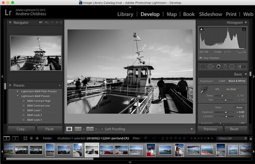Viewport: 255px width, 164px height.
Task: Click the Previous button
Action: [210, 129]
